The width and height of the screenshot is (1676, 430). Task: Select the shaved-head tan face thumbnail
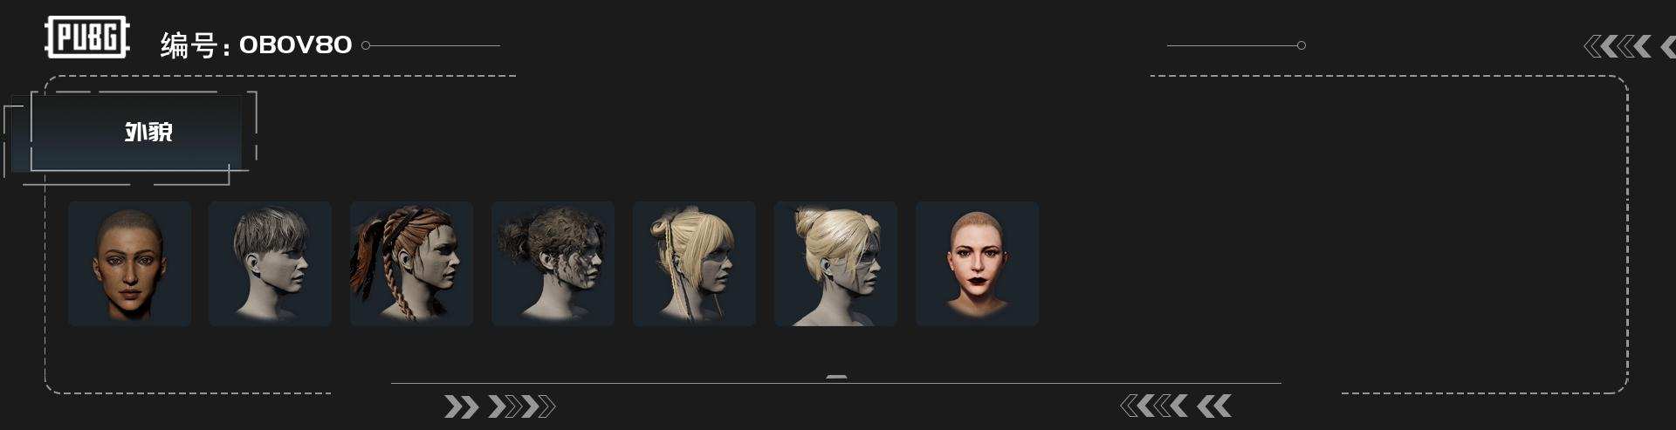[129, 263]
